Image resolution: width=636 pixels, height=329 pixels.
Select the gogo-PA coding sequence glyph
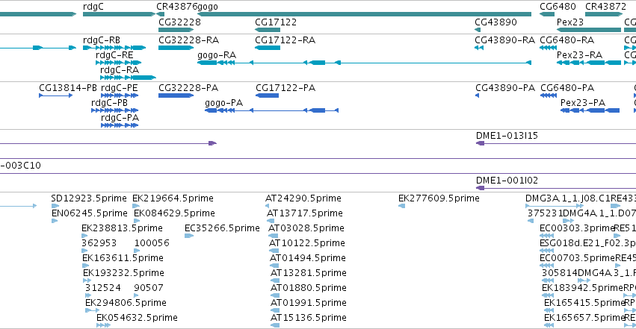point(272,110)
